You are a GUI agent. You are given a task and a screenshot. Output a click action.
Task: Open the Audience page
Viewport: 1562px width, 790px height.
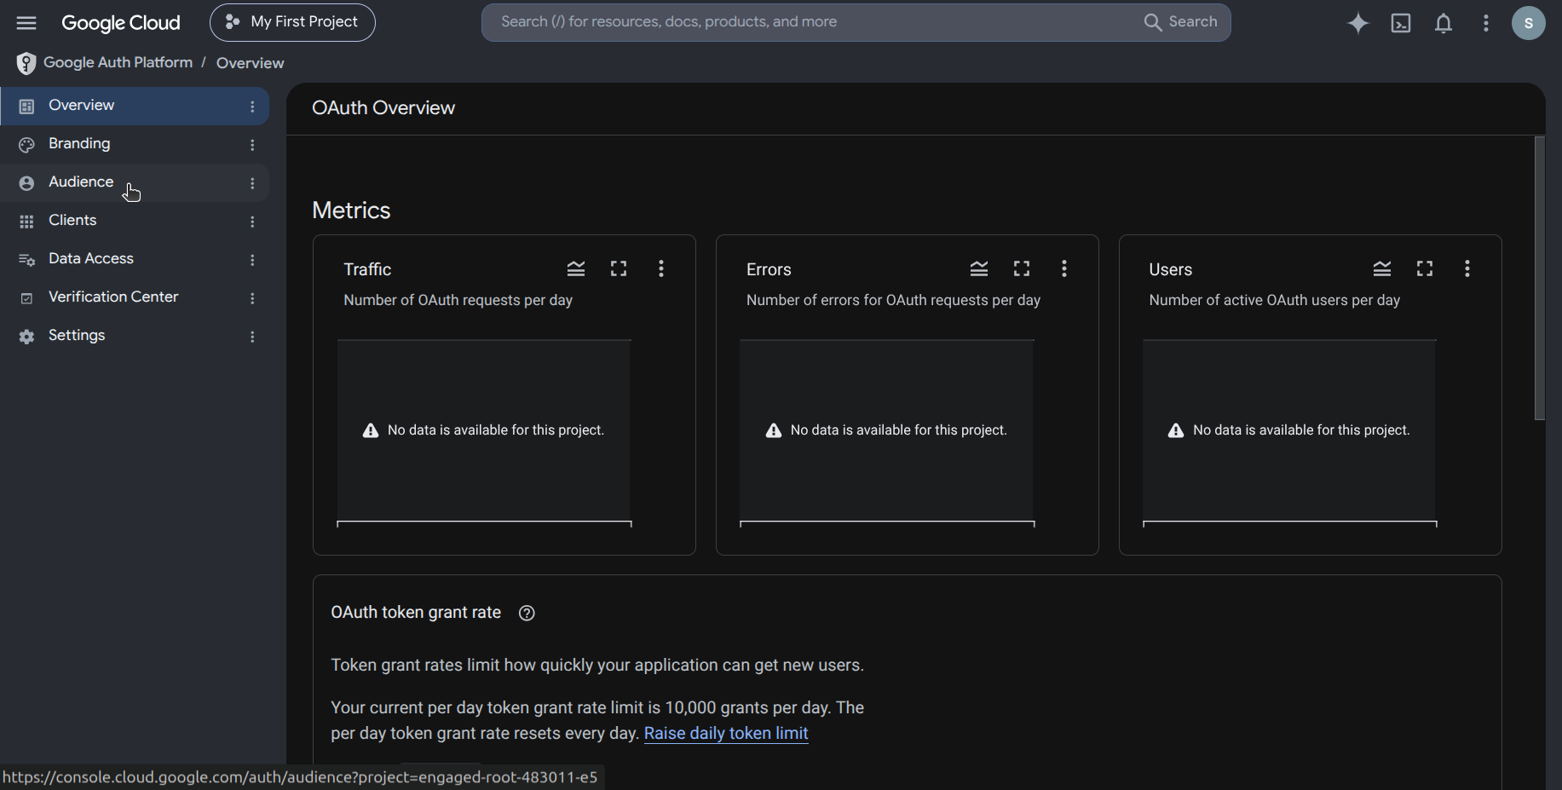pyautogui.click(x=135, y=182)
